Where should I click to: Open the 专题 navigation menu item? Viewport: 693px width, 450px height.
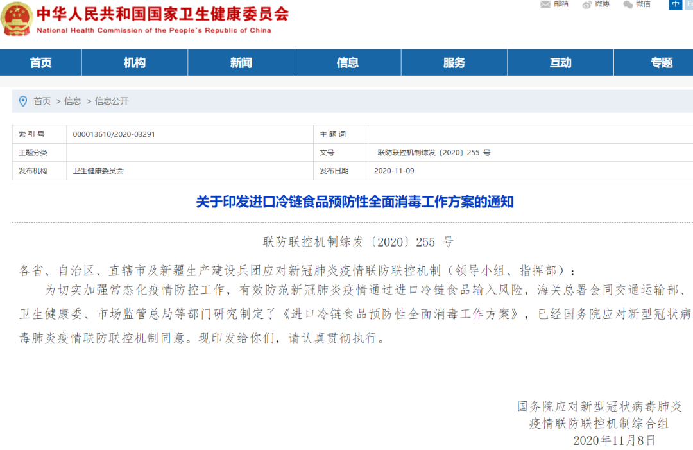pos(662,62)
